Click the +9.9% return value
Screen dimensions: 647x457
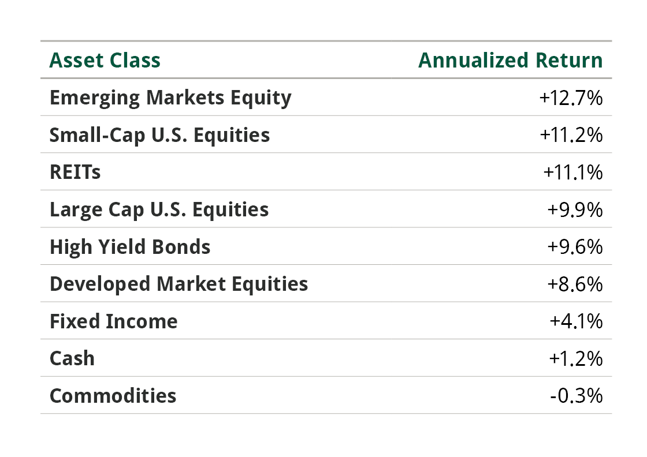[575, 209]
